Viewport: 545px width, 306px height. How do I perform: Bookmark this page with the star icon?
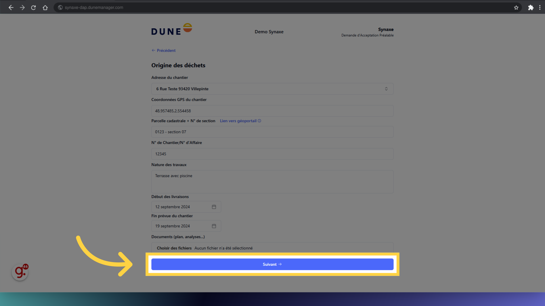point(516,8)
